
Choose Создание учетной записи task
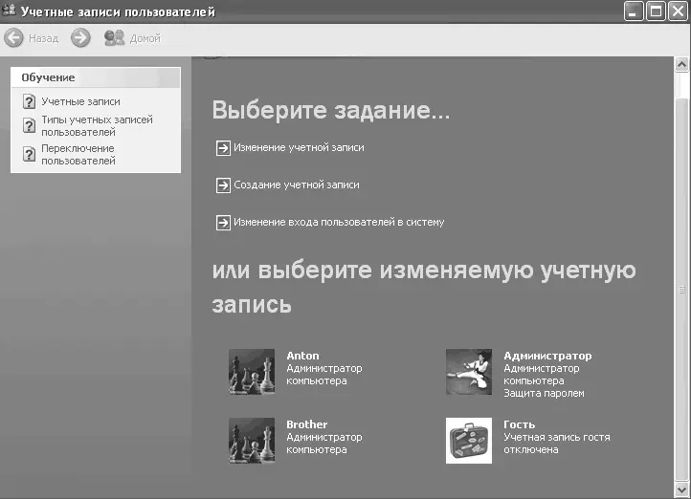pyautogui.click(x=297, y=184)
